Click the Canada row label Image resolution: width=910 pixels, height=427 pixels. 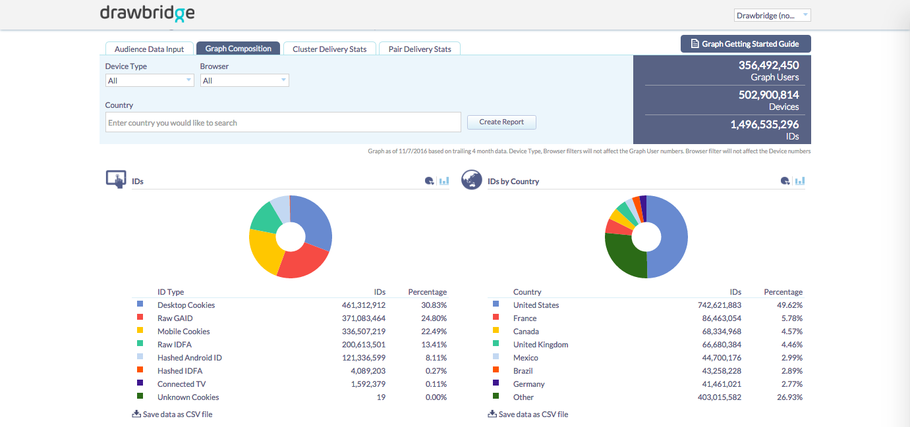point(526,332)
